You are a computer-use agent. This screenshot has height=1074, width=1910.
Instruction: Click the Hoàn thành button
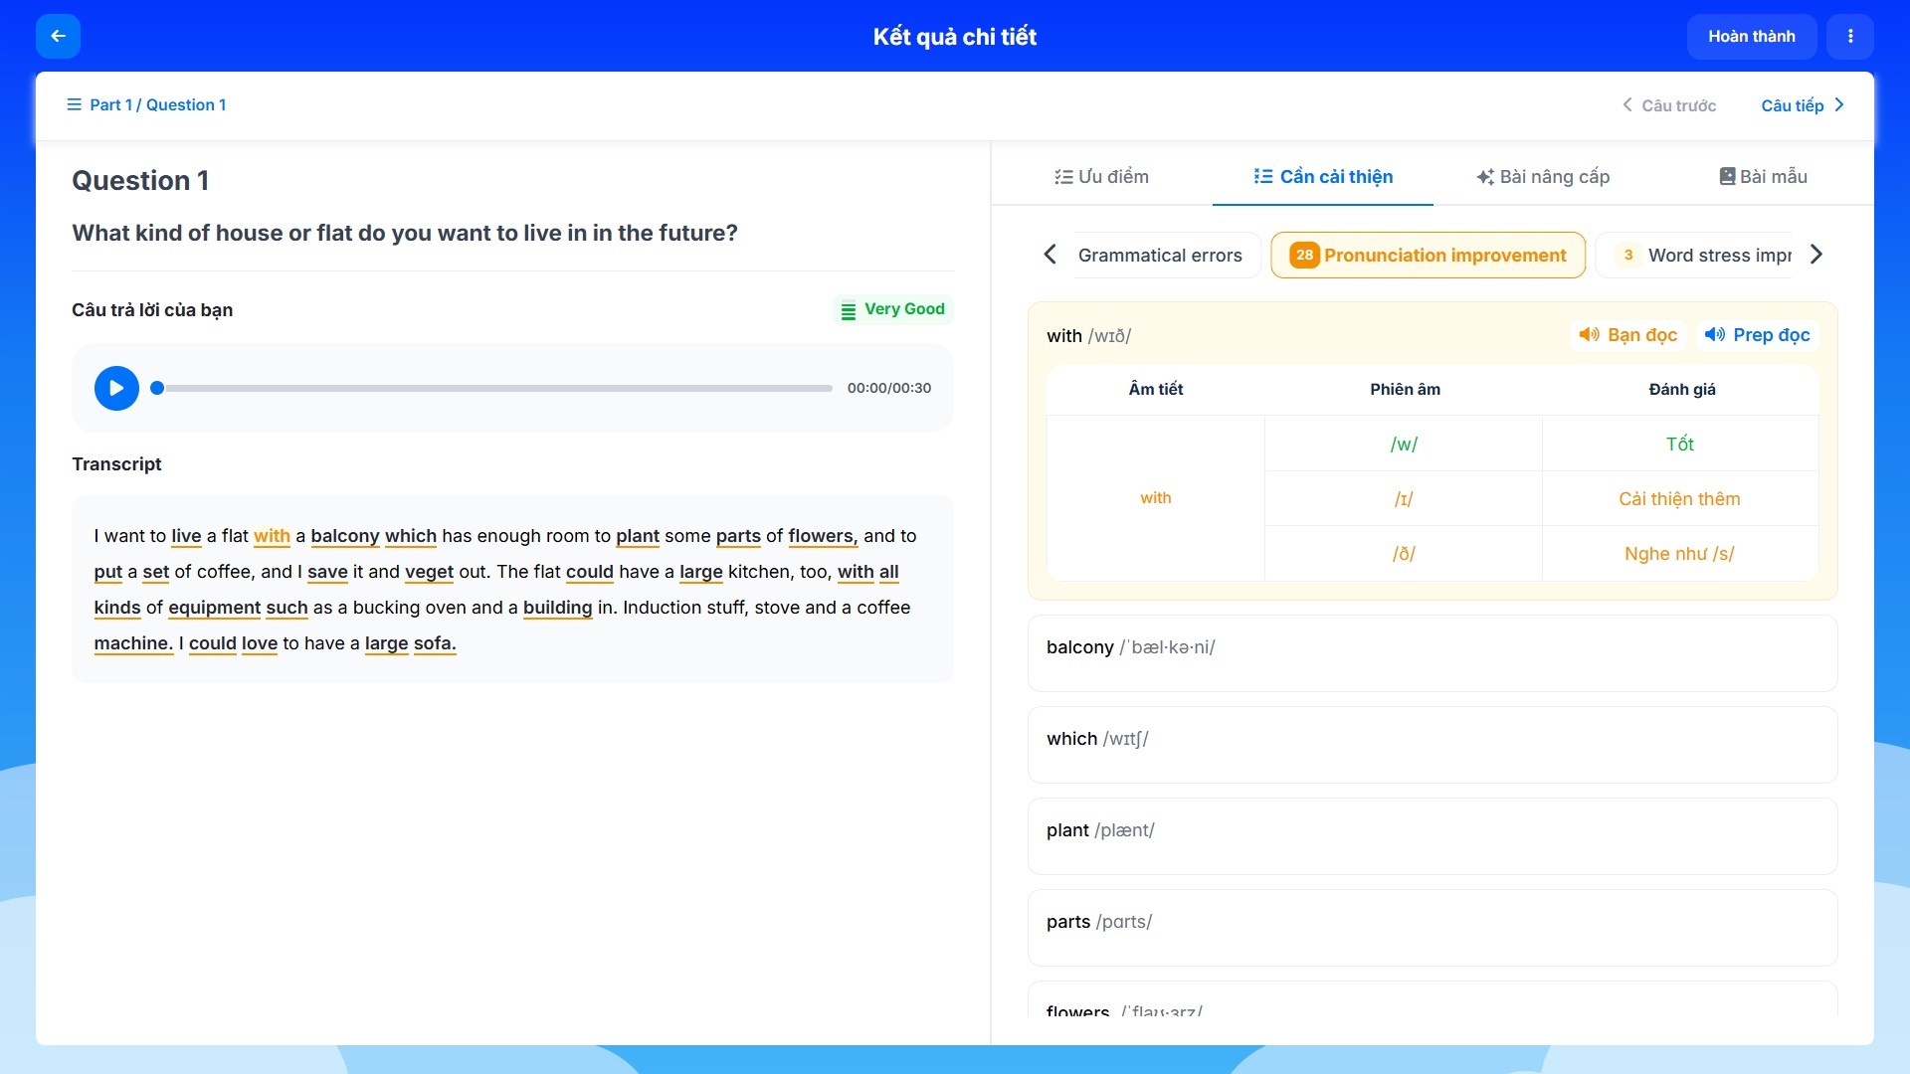pos(1751,37)
